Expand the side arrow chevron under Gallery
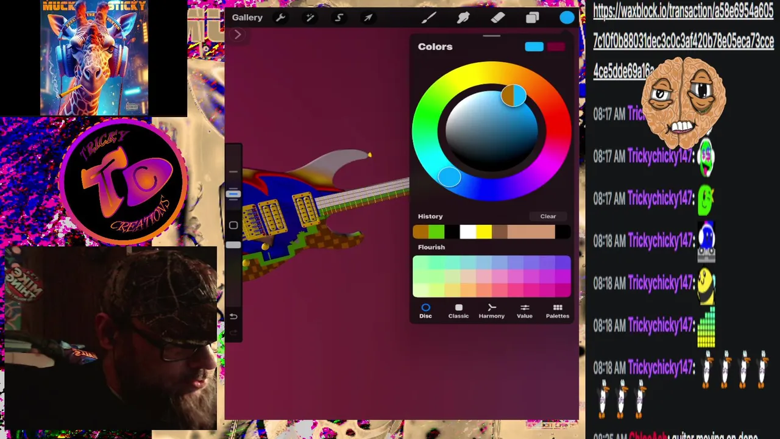 [x=238, y=35]
